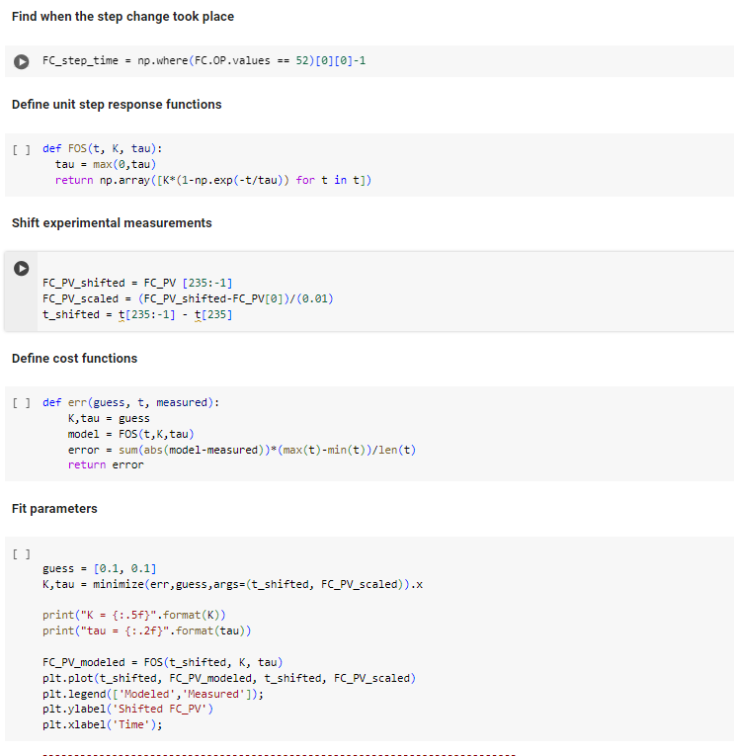The height and width of the screenshot is (756, 734).
Task: Click the 'error = sum(abs(model-measured))' line
Action: (241, 451)
